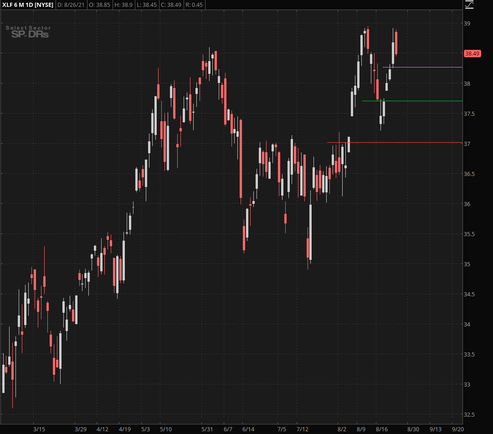Click the 4/12 date axis label
493x434 pixels.
click(103, 429)
